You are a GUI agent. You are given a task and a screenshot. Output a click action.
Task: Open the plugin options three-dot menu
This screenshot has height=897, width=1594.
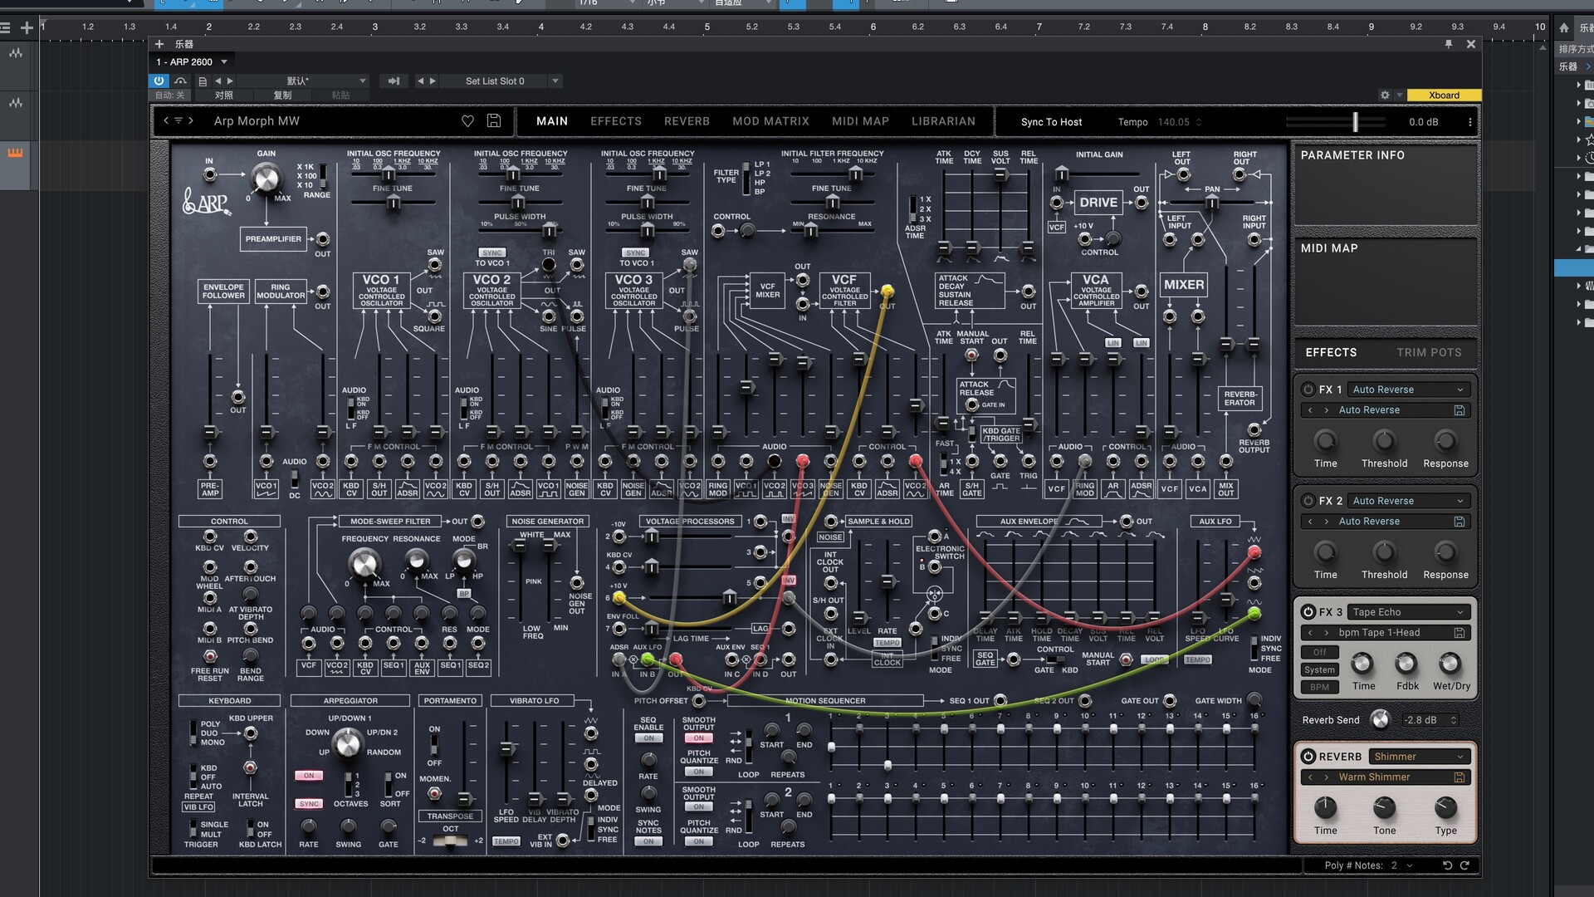1470,122
